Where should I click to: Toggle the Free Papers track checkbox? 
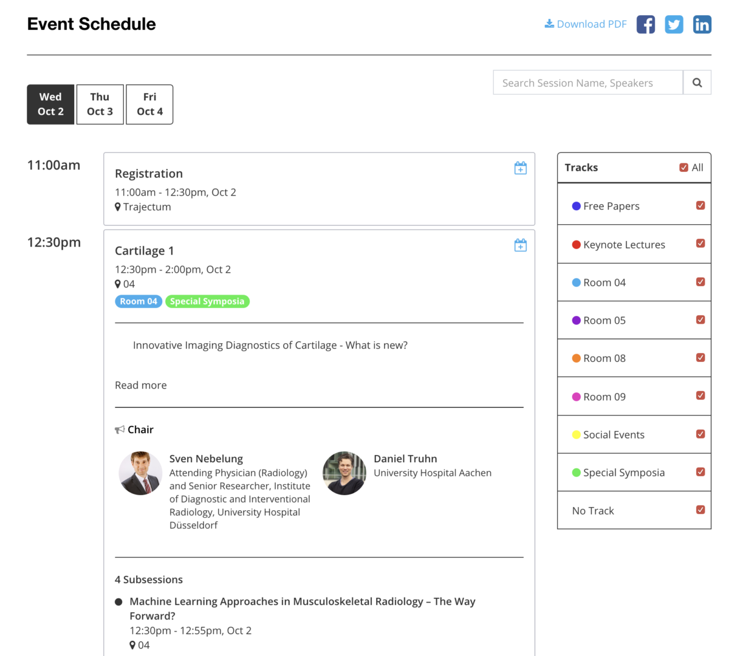pos(700,205)
